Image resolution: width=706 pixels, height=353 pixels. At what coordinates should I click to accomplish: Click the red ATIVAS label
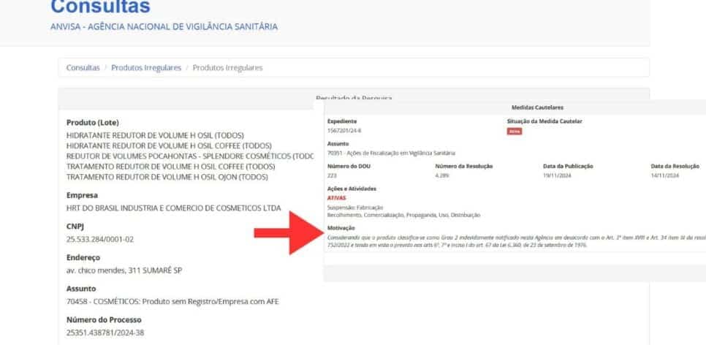click(337, 197)
